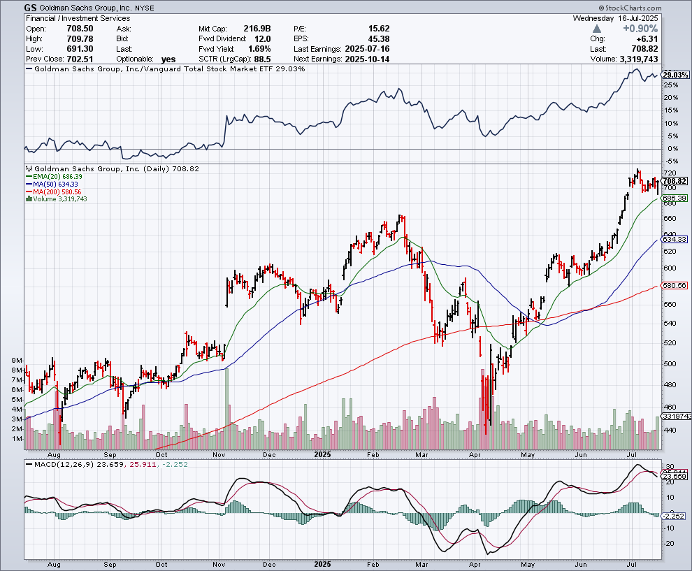Click the 686.39 EMA axis marker
This screenshot has width=692, height=571.
tap(675, 198)
